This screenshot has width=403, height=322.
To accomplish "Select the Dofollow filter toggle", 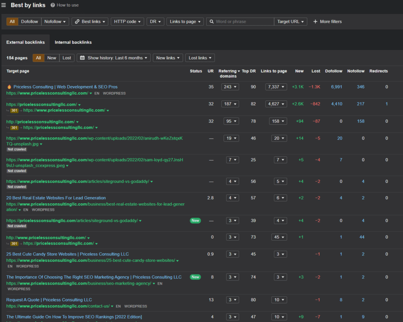I will click(30, 22).
